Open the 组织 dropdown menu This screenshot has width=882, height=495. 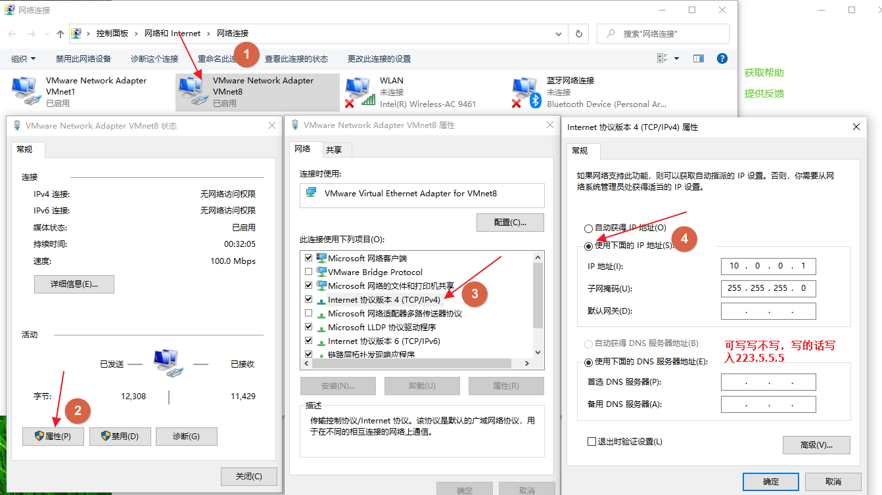24,58
